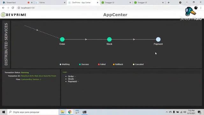The height and width of the screenshot is (115, 204).
Task: View site information icon in address bar
Action: (x=19, y=8)
